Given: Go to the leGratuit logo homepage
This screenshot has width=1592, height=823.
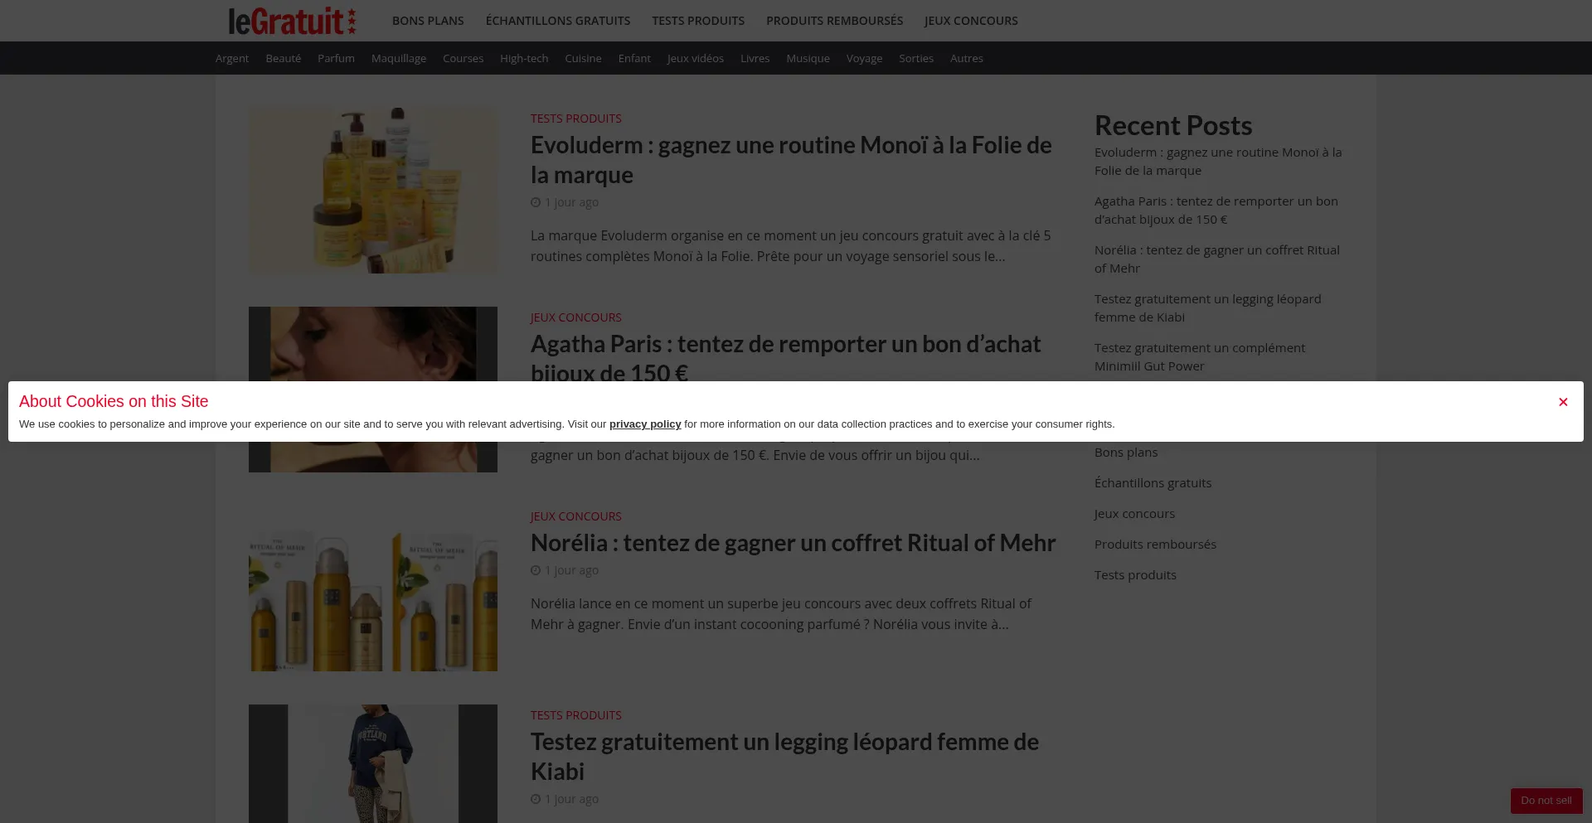Looking at the screenshot, I should (292, 21).
